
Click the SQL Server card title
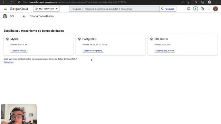pos(161,39)
